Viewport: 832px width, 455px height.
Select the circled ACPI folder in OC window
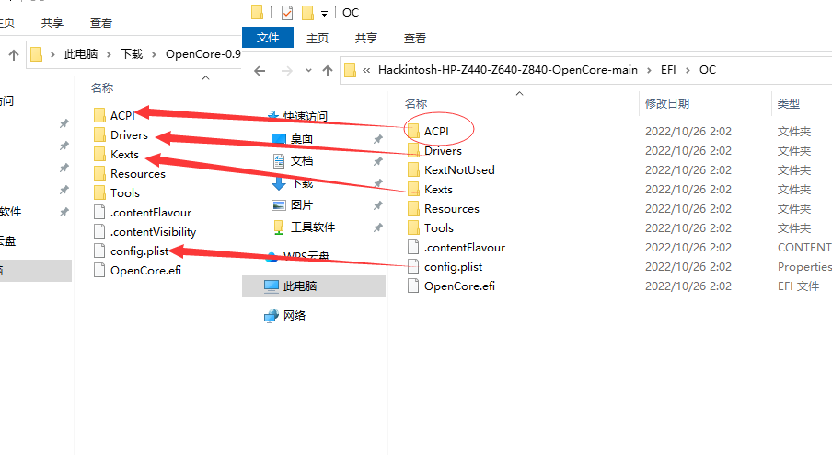coord(435,131)
